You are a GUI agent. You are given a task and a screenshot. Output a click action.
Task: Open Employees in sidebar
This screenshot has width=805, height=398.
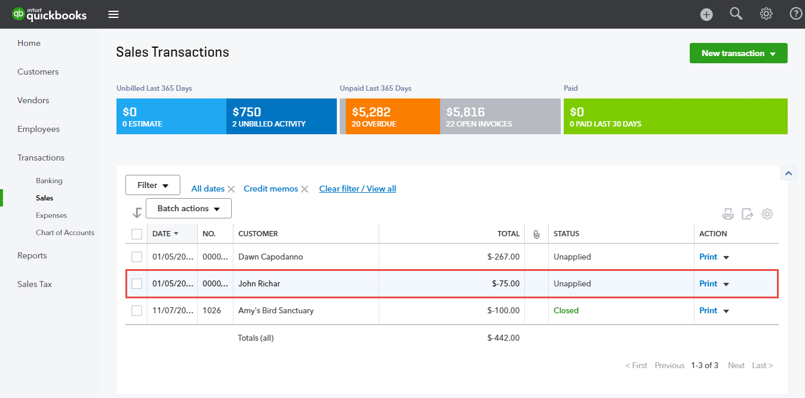click(39, 129)
